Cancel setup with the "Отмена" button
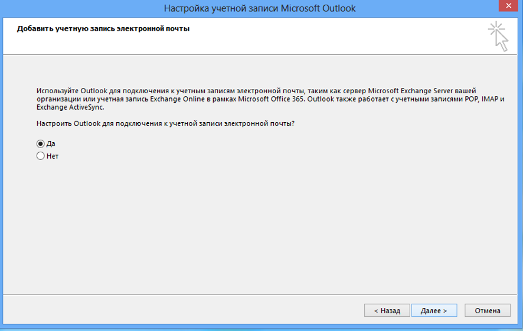The width and height of the screenshot is (523, 331). [487, 310]
